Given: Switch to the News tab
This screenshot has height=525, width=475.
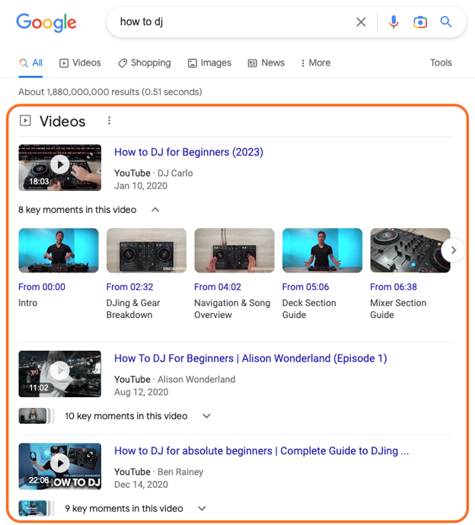Looking at the screenshot, I should tap(266, 63).
